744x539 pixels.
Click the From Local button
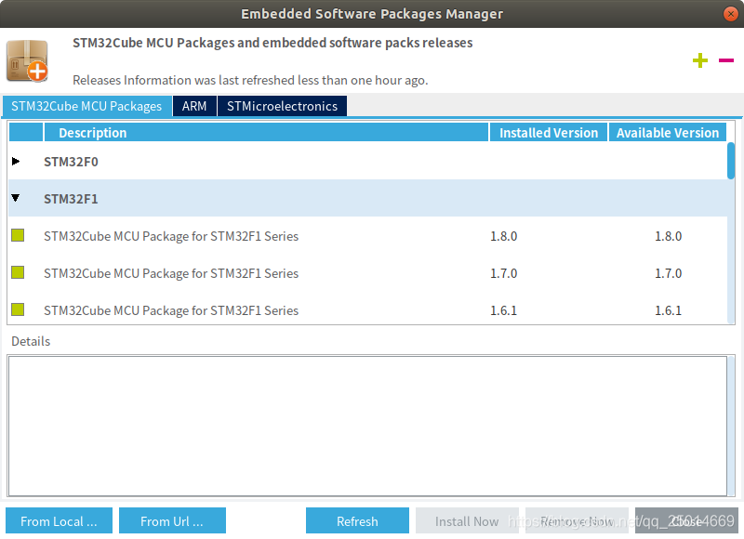tap(59, 520)
